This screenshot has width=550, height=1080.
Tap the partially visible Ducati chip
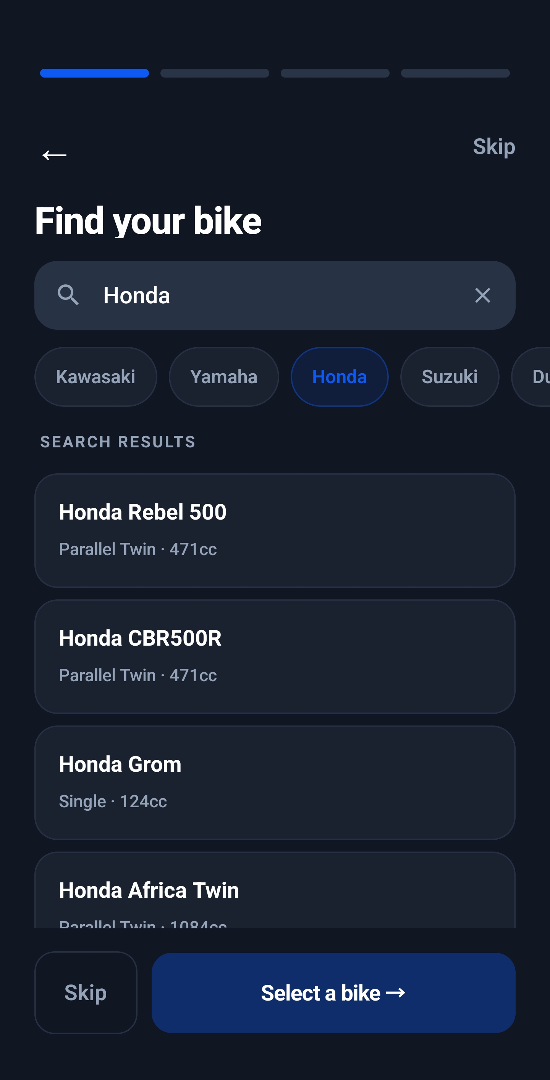tap(534, 376)
